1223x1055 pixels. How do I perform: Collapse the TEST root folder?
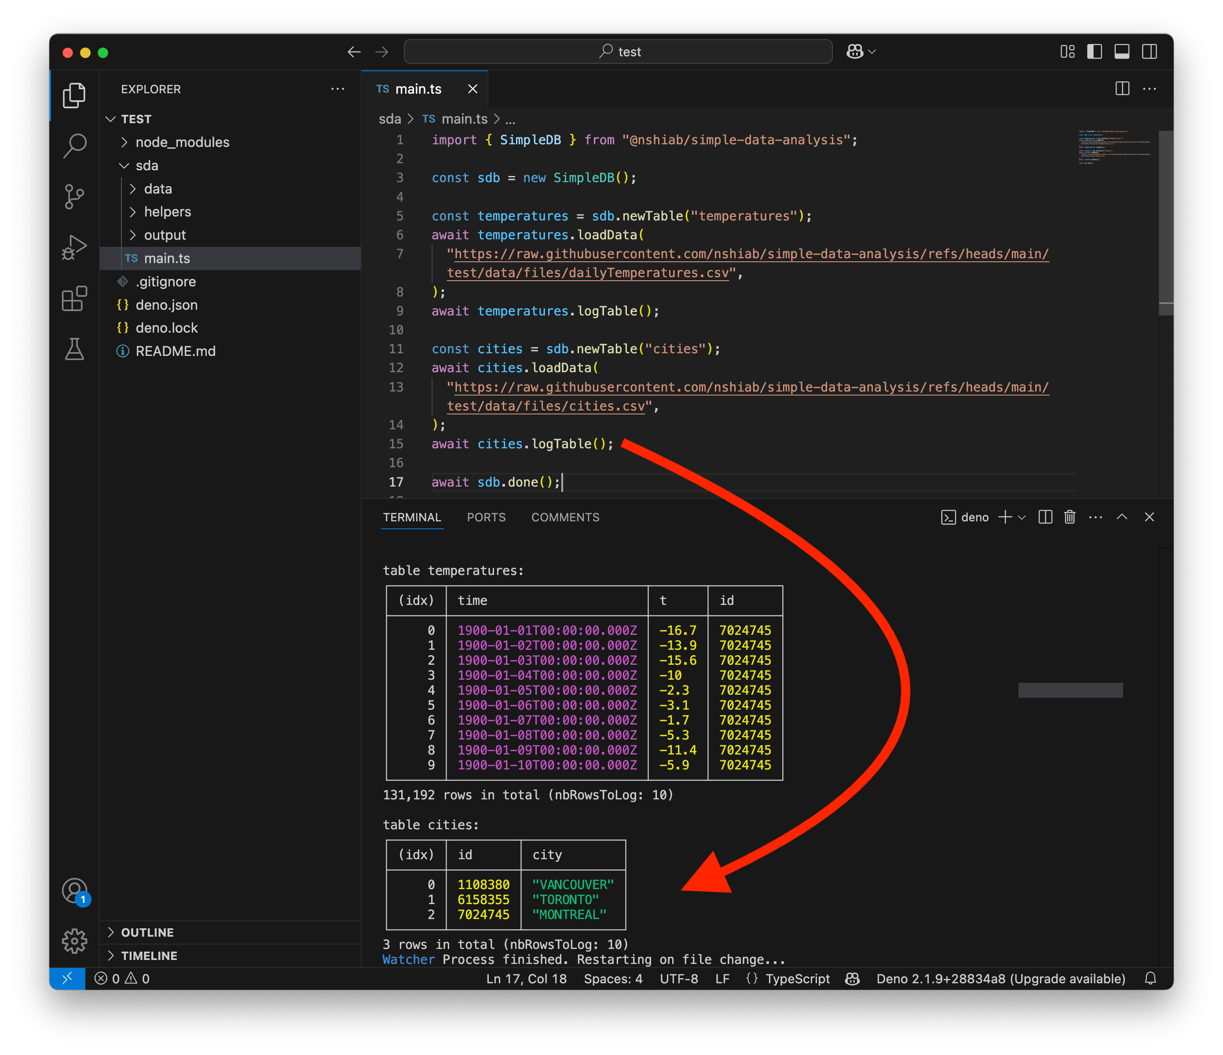tap(230, 119)
